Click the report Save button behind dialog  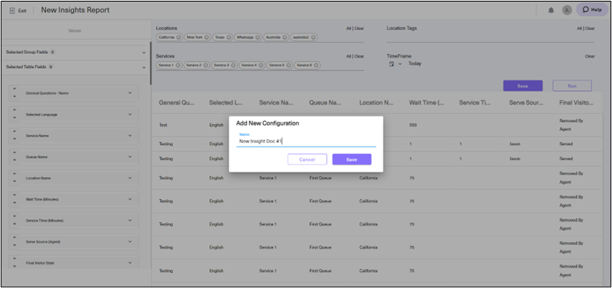[x=523, y=86]
